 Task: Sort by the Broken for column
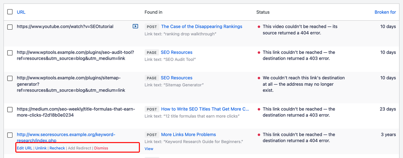(385, 12)
